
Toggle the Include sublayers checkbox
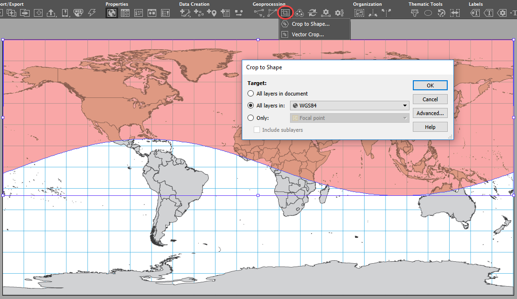[x=257, y=130]
